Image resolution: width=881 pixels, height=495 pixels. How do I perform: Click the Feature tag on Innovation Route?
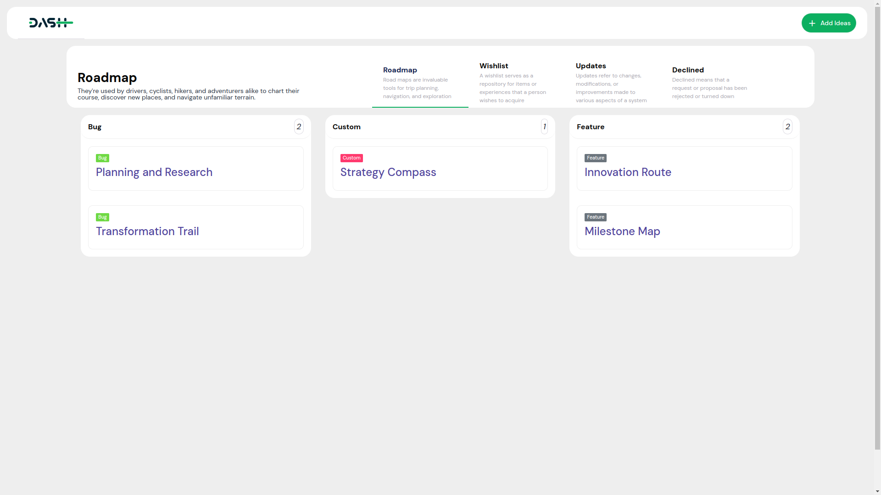[x=595, y=158]
